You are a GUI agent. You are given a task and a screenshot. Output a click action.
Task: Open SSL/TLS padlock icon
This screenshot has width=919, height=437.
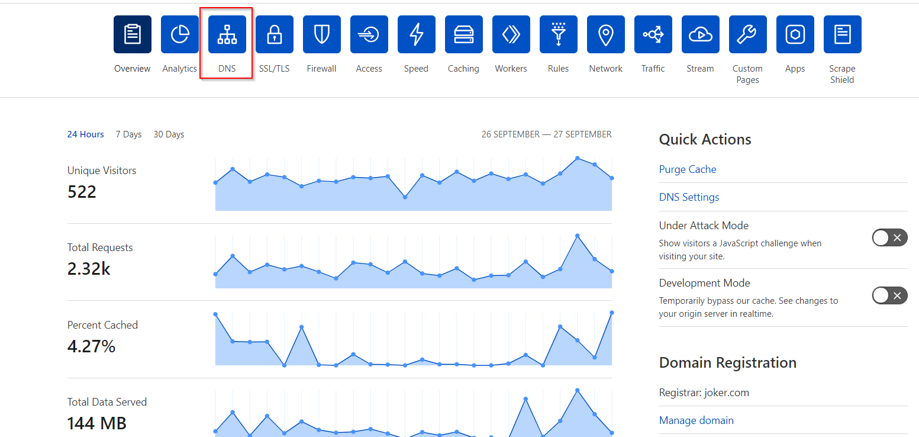pos(274,35)
